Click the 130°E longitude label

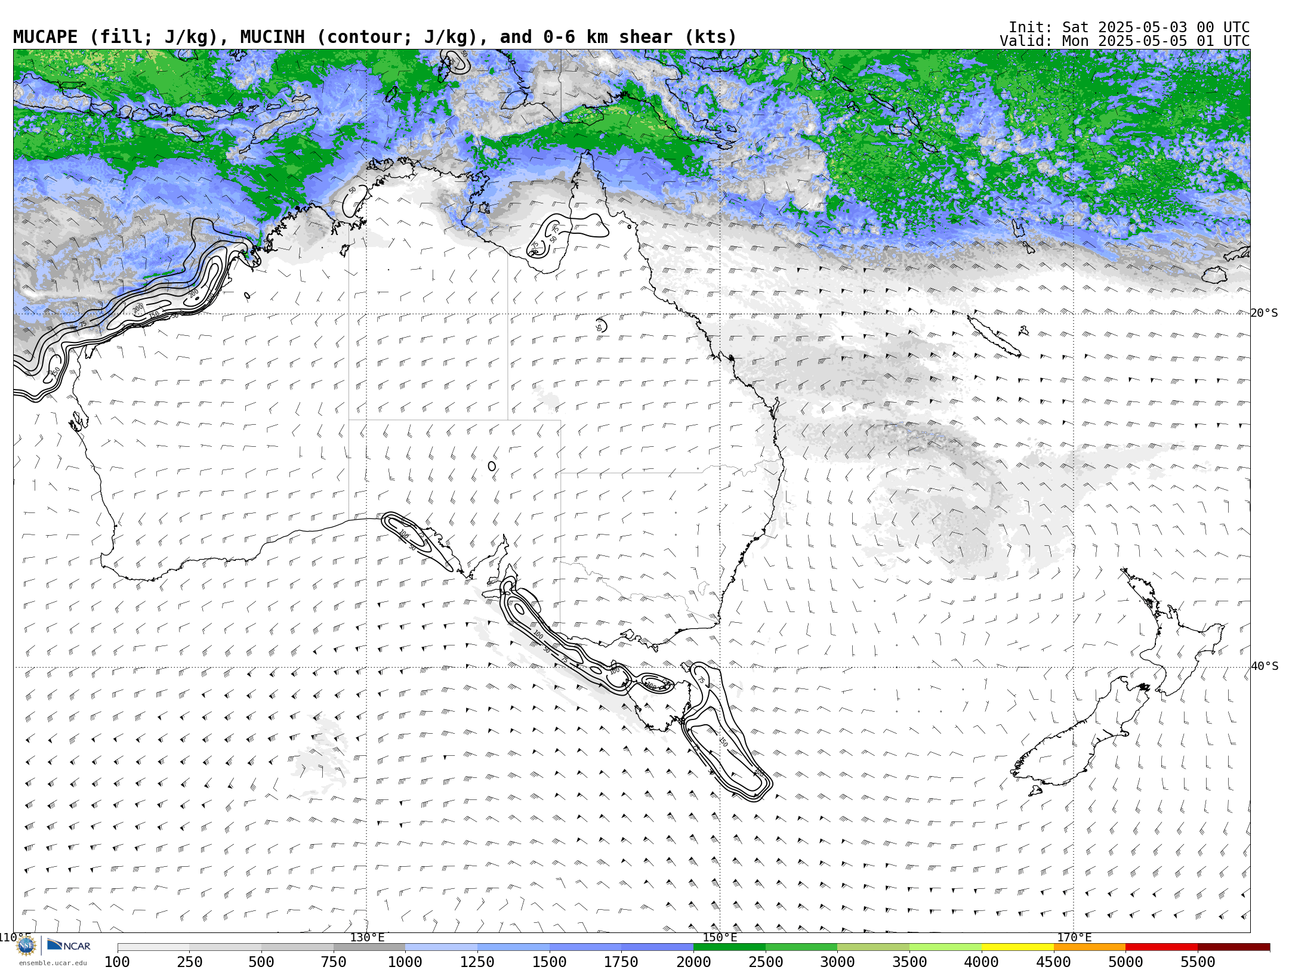367,937
